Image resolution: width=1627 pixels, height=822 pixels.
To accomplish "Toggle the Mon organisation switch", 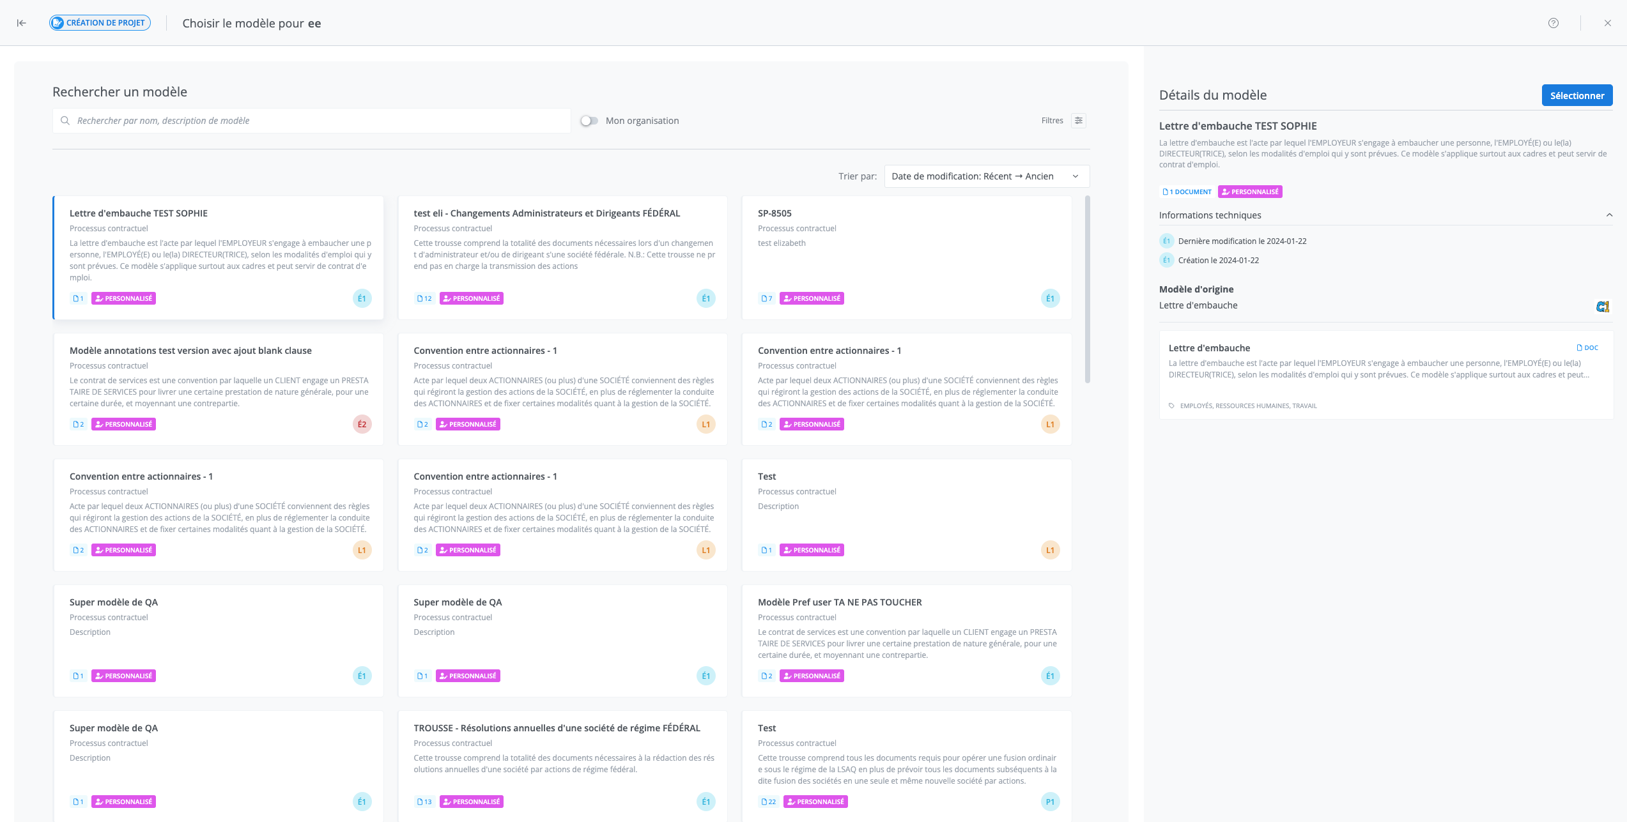I will click(x=589, y=121).
